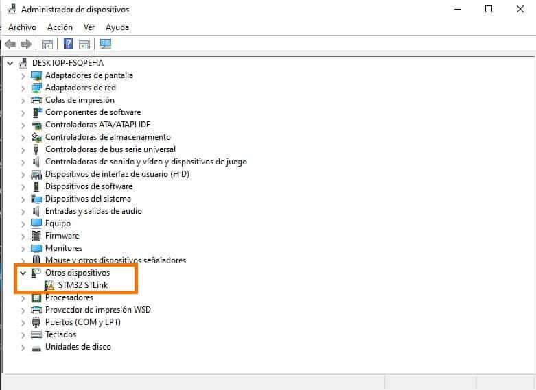Open the Ayuda menu
The image size is (536, 390).
tap(117, 27)
